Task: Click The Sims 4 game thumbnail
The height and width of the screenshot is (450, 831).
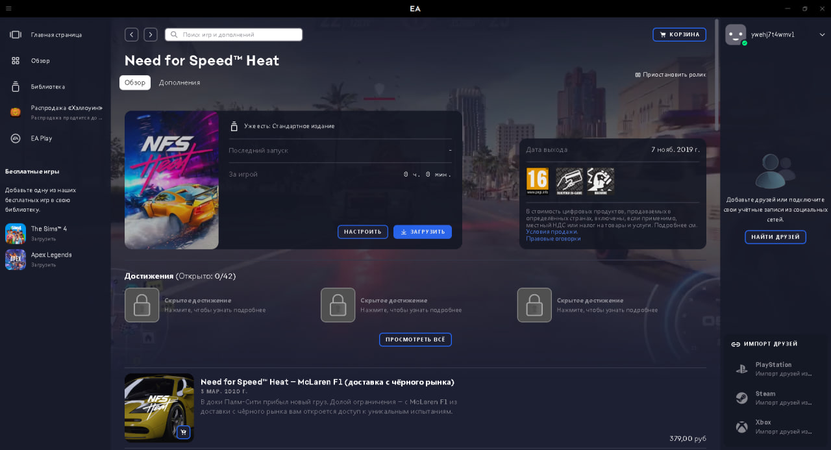Action: click(x=16, y=234)
